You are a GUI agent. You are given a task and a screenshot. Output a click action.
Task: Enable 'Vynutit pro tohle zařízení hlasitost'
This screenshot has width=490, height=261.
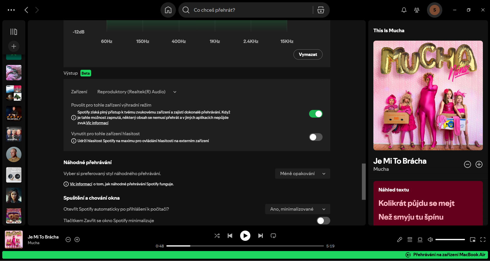coord(316,137)
